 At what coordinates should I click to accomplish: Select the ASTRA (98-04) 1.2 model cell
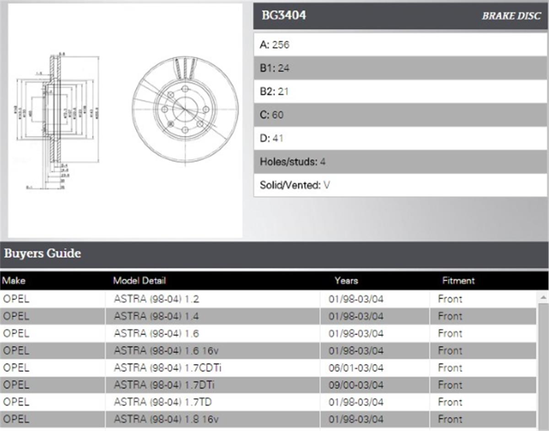coord(213,299)
